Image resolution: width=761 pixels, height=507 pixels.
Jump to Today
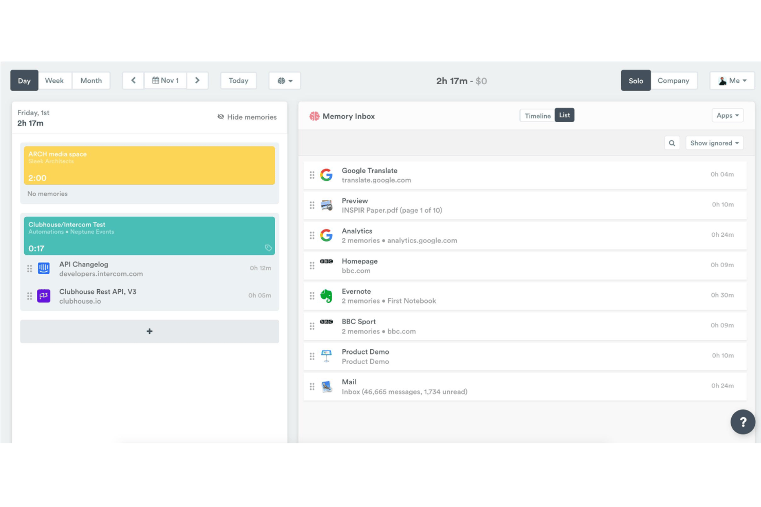pyautogui.click(x=239, y=81)
